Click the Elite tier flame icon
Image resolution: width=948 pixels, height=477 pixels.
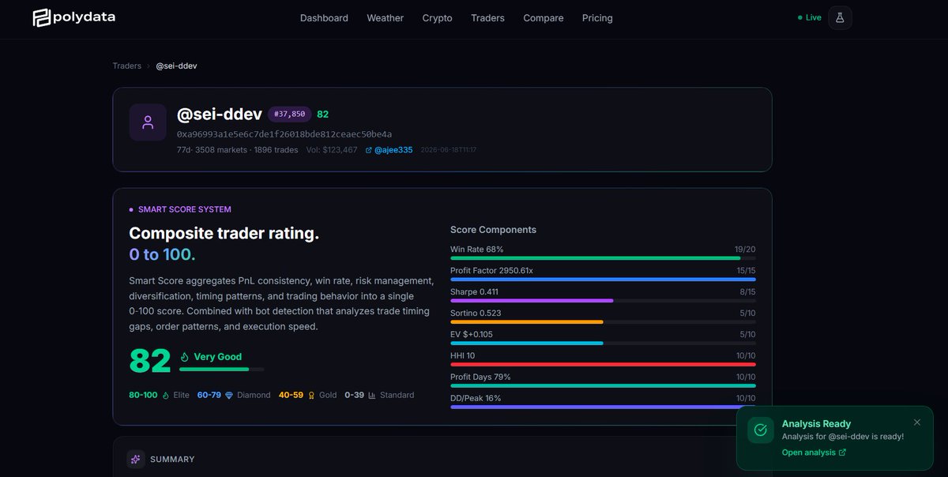(x=166, y=395)
